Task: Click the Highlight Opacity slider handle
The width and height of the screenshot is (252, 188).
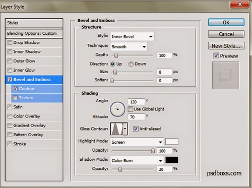Action: 153,151
